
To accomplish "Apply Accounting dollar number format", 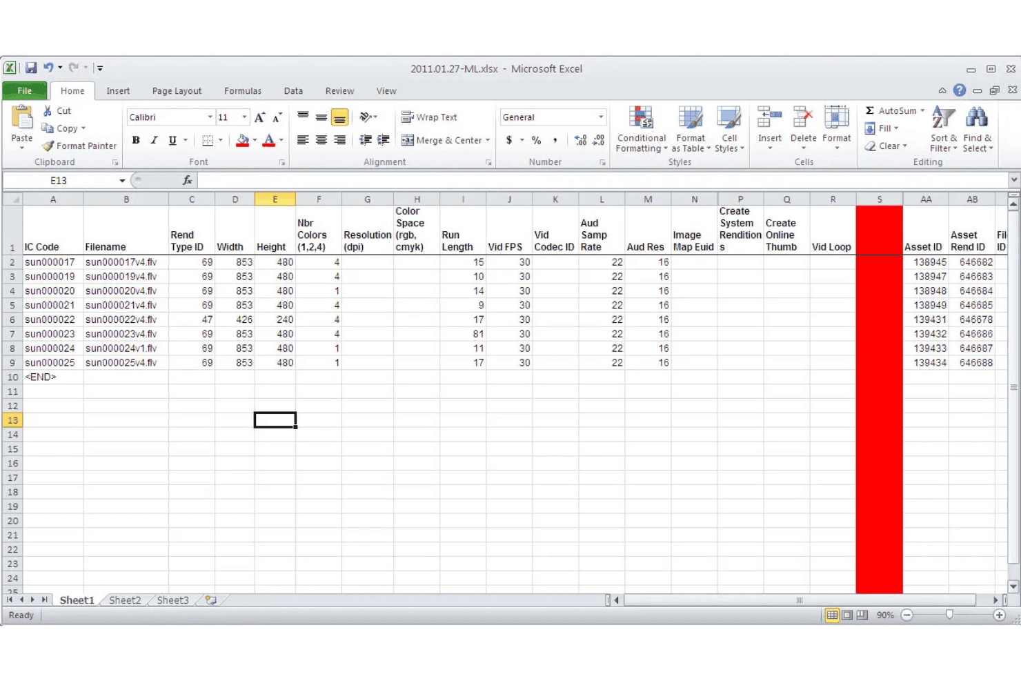I will click(x=509, y=140).
